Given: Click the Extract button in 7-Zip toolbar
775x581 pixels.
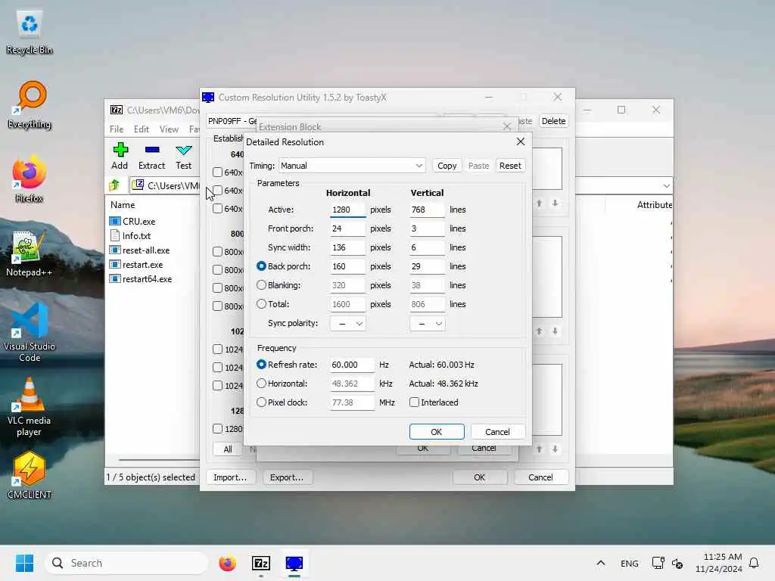Looking at the screenshot, I should tap(151, 156).
